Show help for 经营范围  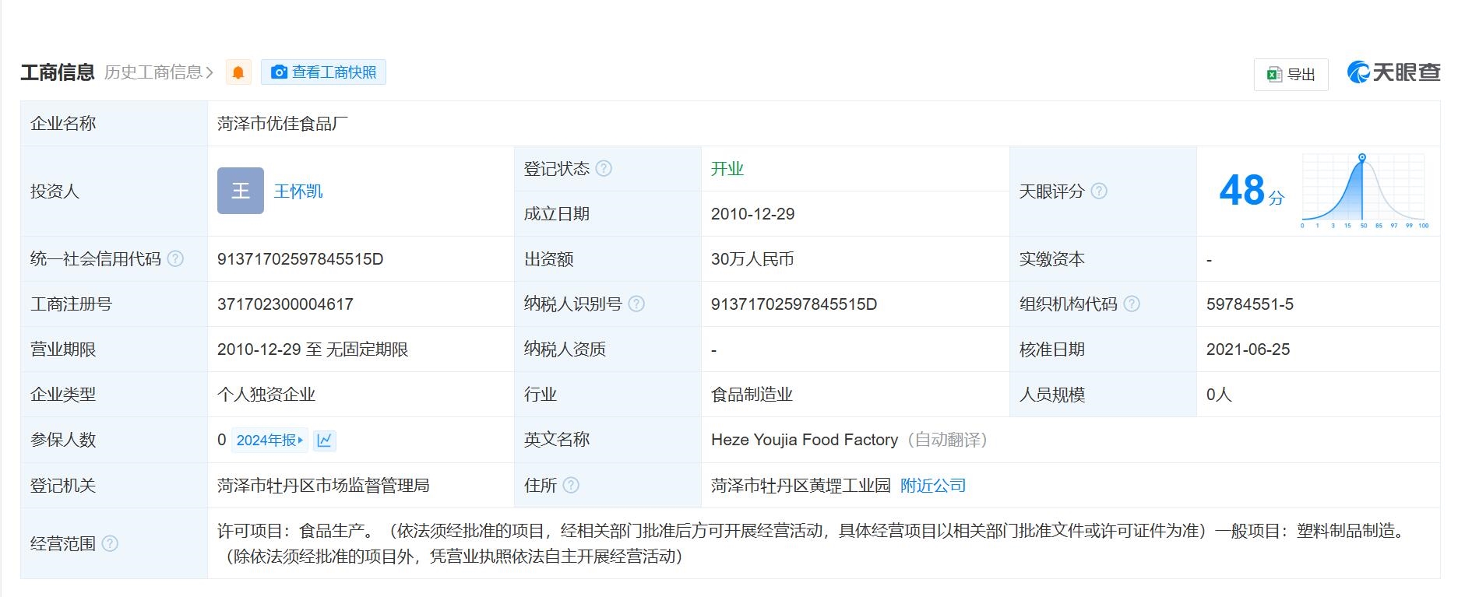111,543
